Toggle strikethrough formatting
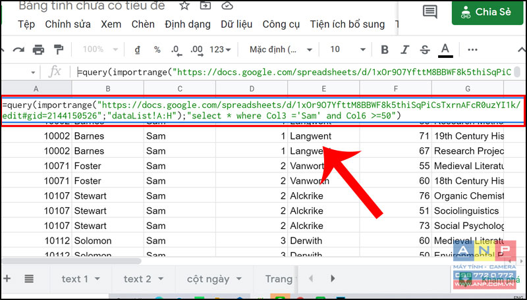The height and width of the screenshot is (300, 527). click(x=425, y=49)
